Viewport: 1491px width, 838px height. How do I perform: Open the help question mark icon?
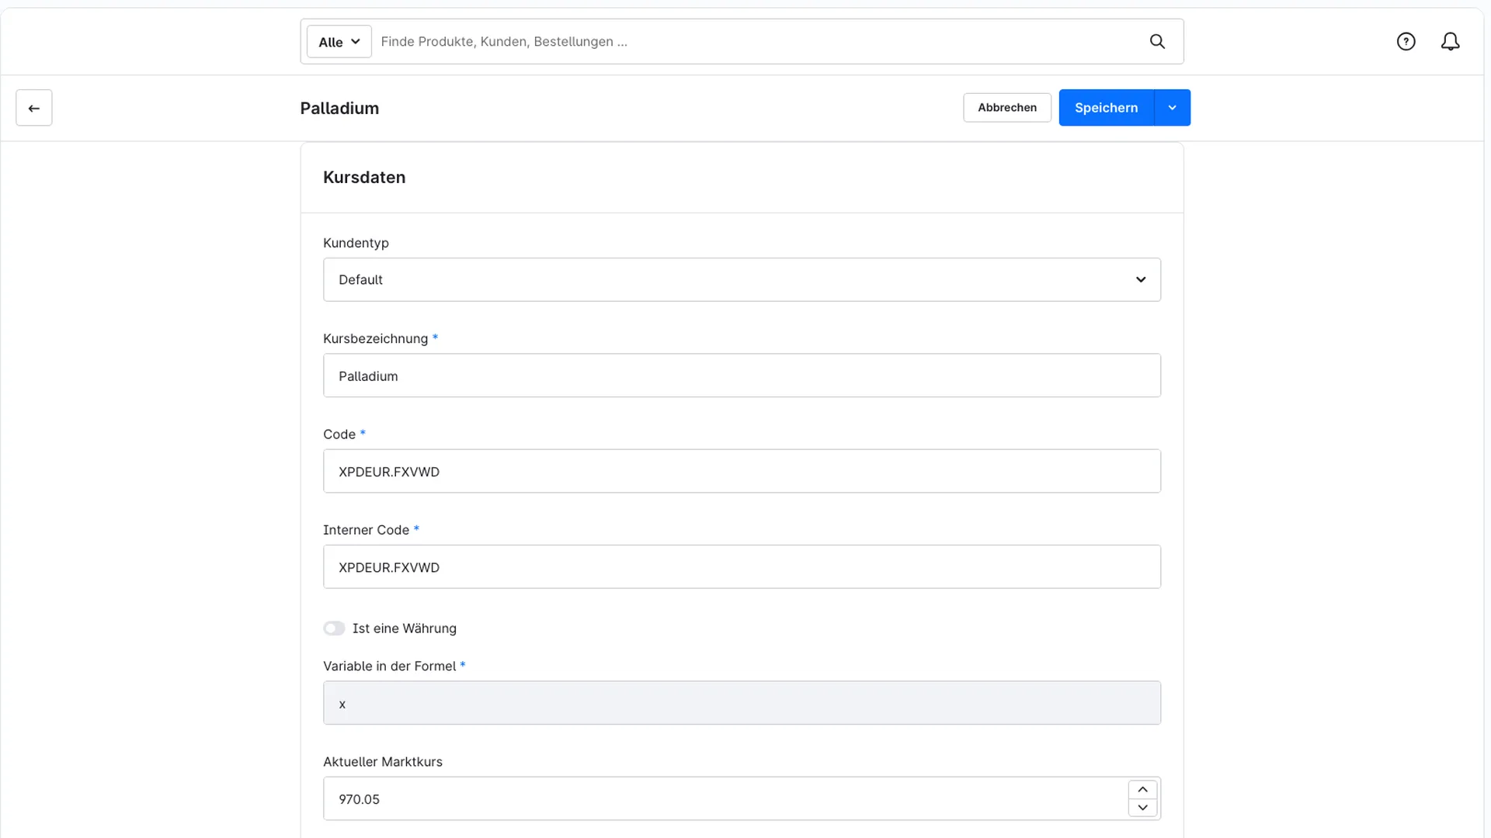1406,42
